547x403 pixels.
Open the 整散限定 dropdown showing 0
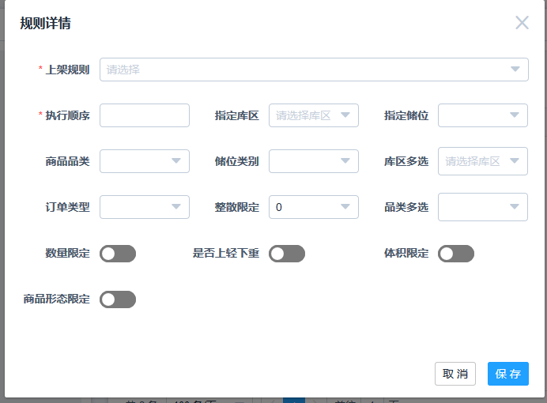[314, 207]
